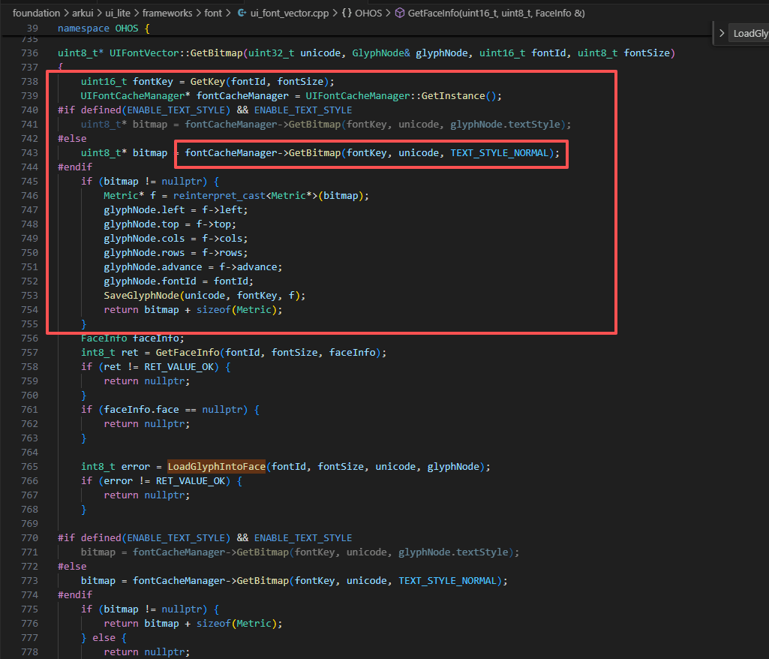The height and width of the screenshot is (659, 769).
Task: Open the arkui breadcrumb segment
Action: tap(83, 14)
